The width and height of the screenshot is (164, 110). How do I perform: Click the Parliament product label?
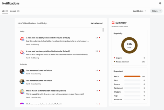pyautogui.click(x=119, y=88)
